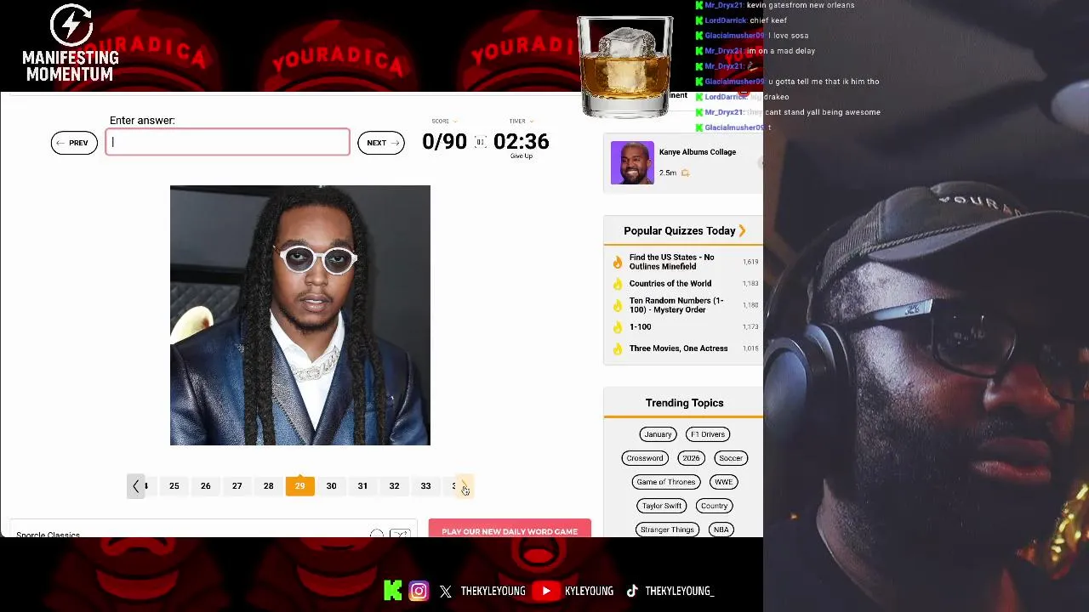This screenshot has height=612, width=1089.
Task: Click fire icon beside Find the US States
Action: pos(618,262)
